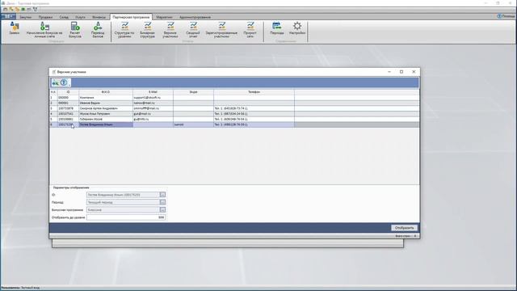Open the Верхние участники report

coord(170,30)
